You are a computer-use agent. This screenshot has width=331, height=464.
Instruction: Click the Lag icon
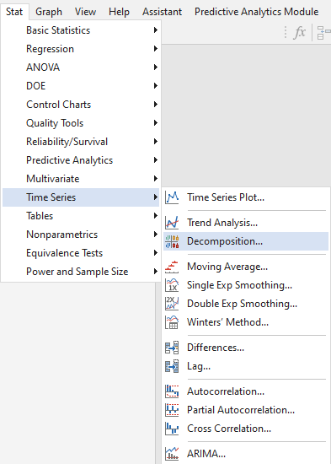(172, 366)
